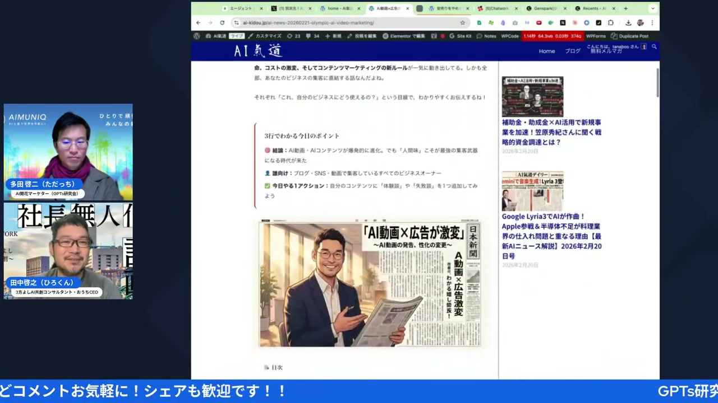This screenshot has height=403, width=718.
Task: Click the Notion extension icon
Action: pos(563,22)
